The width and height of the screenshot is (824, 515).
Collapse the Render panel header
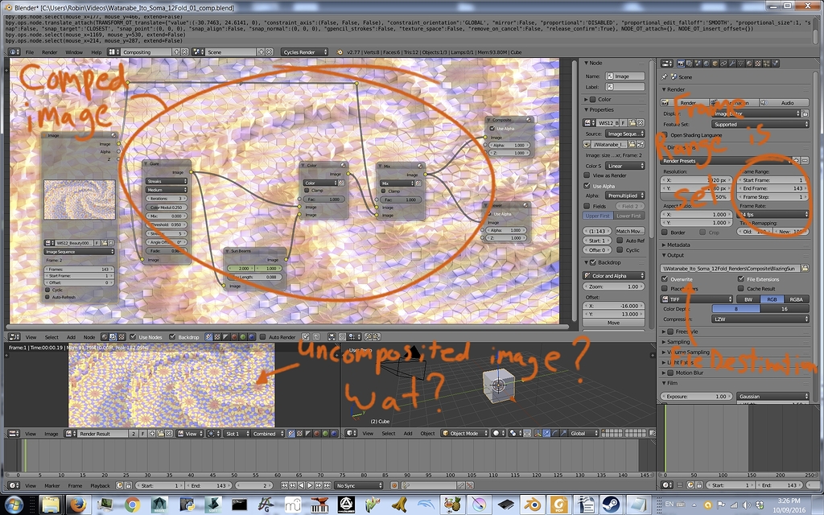click(674, 89)
